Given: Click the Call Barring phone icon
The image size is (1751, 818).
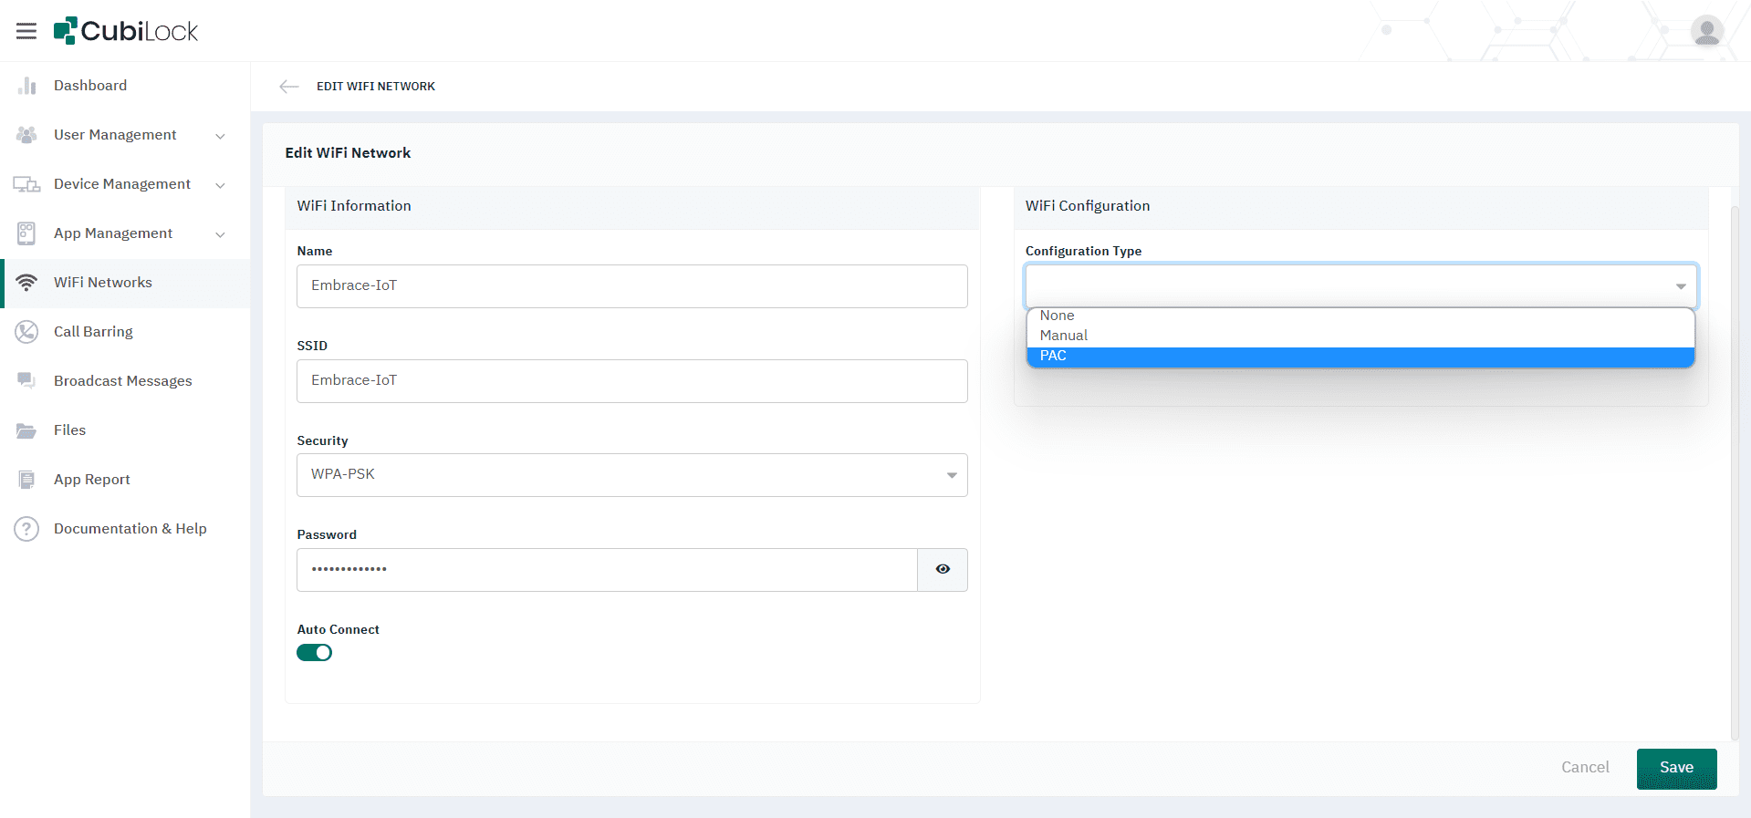Looking at the screenshot, I should click(x=26, y=332).
